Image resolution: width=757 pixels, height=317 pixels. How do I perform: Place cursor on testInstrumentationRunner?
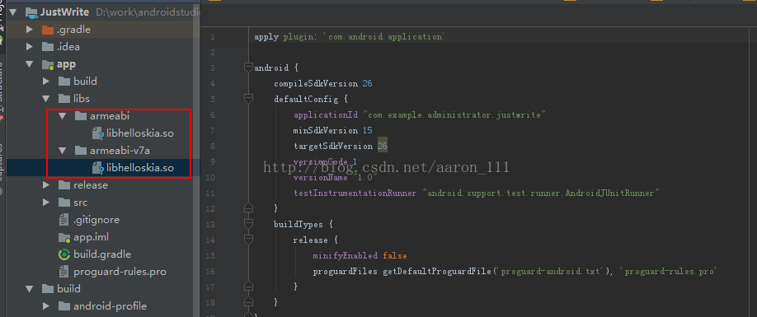tap(355, 193)
